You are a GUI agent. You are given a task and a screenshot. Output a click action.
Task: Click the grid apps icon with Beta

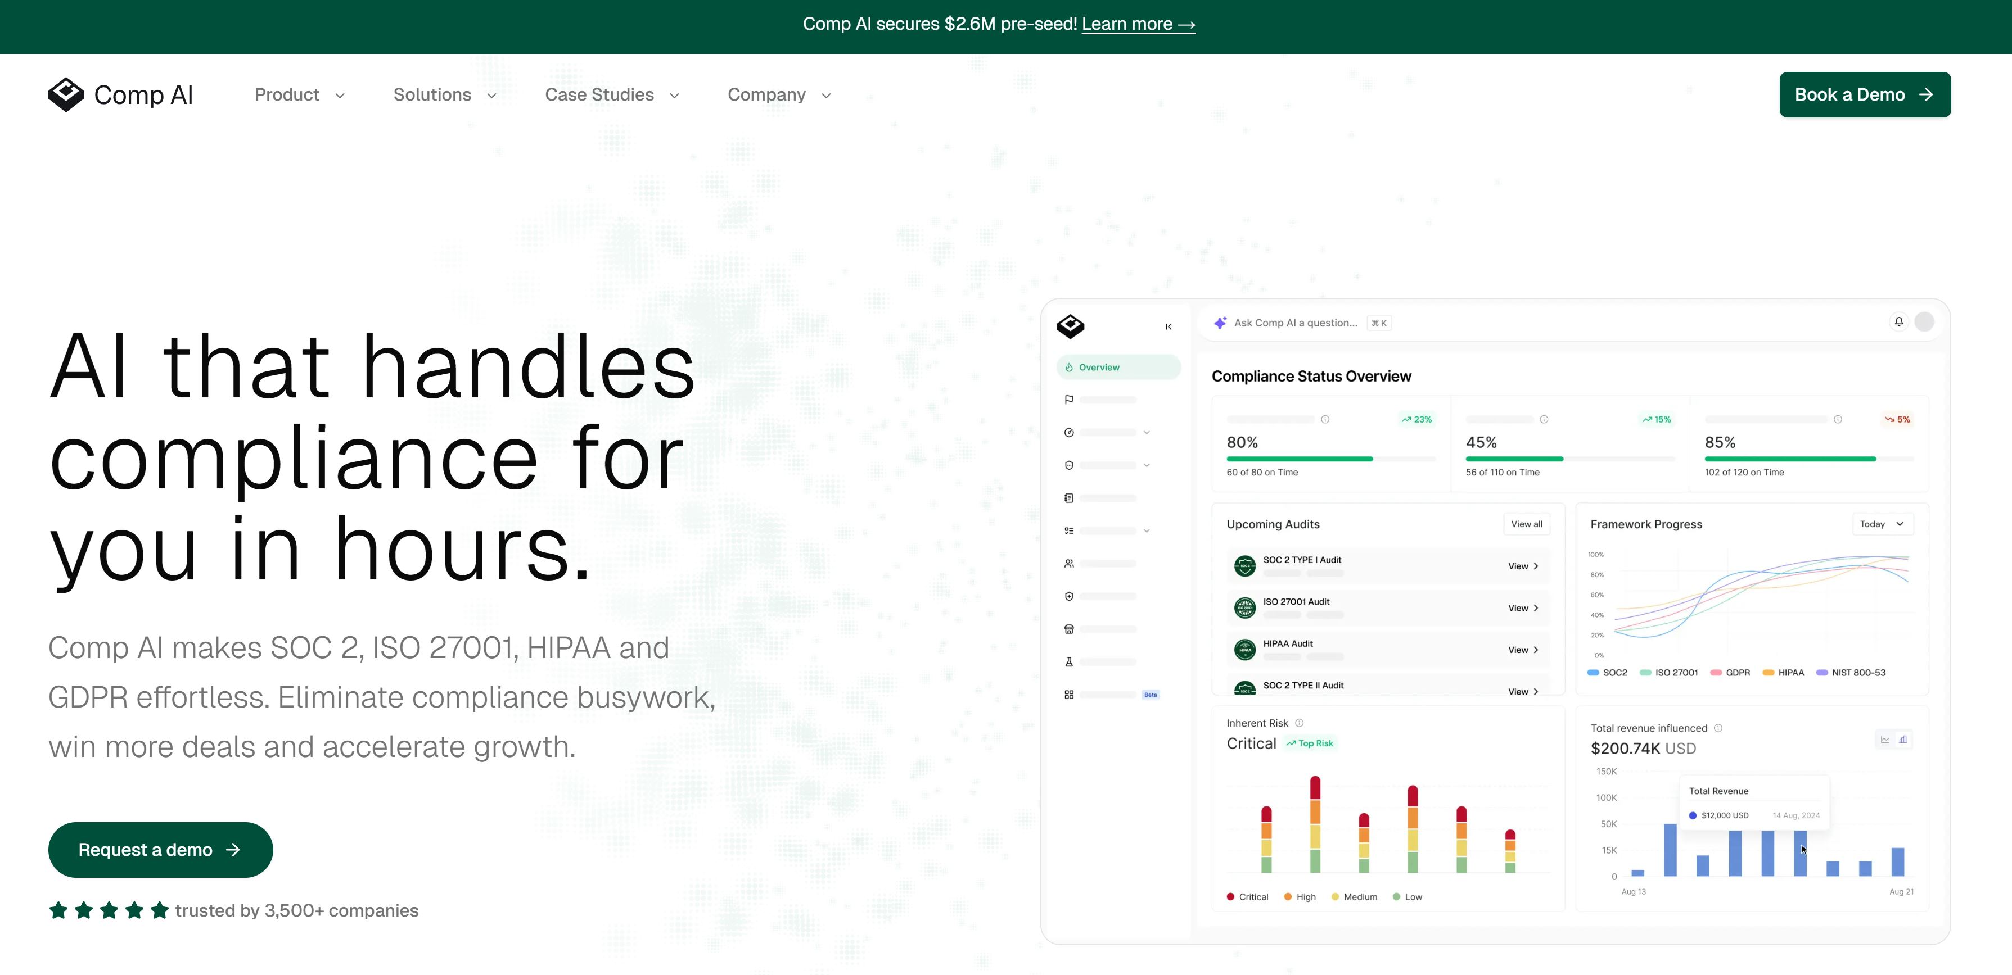pos(1068,695)
